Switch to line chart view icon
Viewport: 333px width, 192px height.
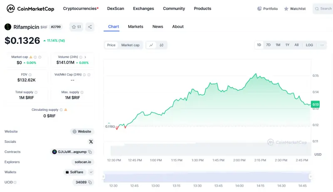(151, 45)
